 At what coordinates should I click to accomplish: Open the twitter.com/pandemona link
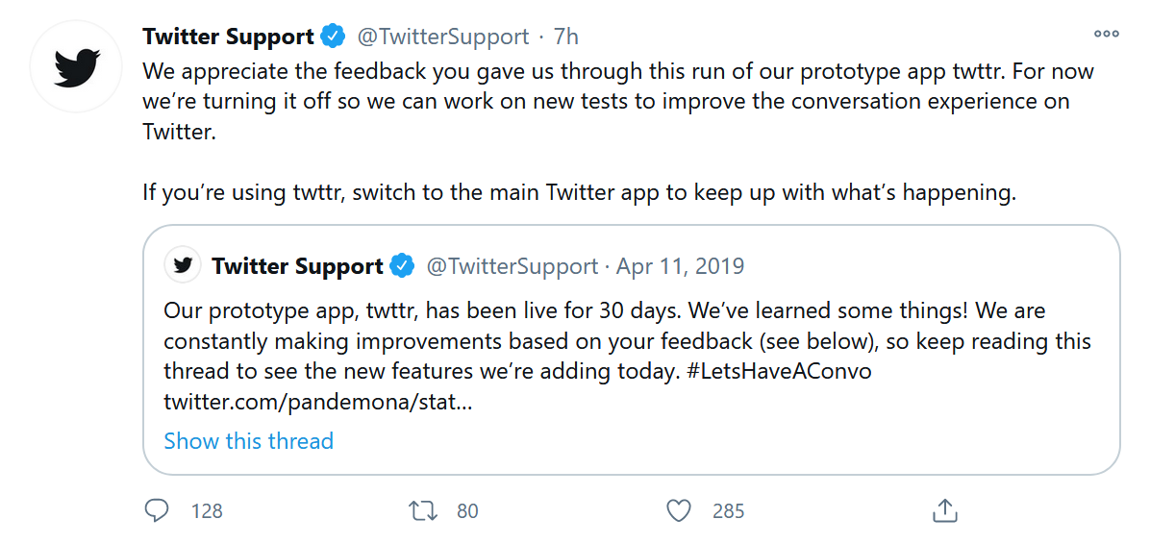click(x=317, y=401)
